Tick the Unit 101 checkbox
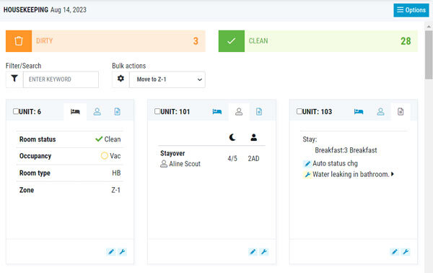 coord(157,111)
